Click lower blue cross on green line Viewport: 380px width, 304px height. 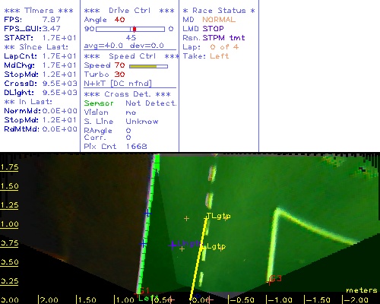(x=144, y=244)
